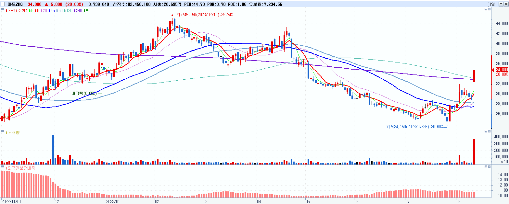The height and width of the screenshot is (204, 509).
Task: Minimize the volume pane
Action: pyautogui.click(x=486, y=131)
